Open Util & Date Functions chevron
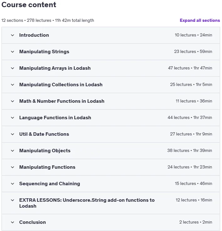Image resolution: width=222 pixels, height=231 pixels. click(x=12, y=134)
